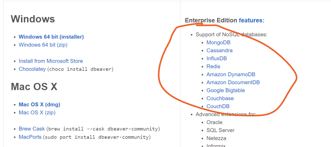Follow the Chocolatey link

(32, 69)
